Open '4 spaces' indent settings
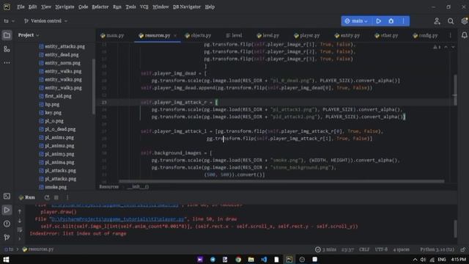 tap(401, 249)
